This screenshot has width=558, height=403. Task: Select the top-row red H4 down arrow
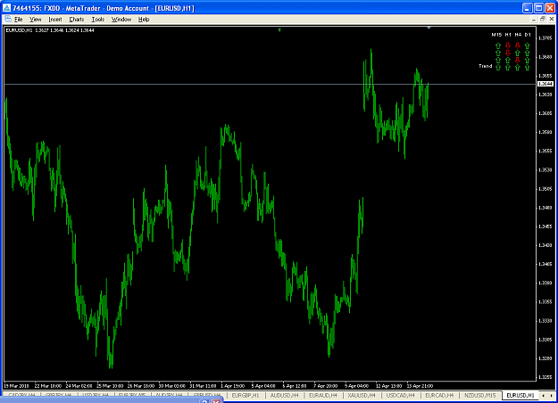[518, 45]
